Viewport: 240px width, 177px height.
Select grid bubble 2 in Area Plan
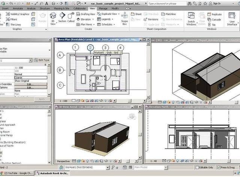(x=90, y=48)
